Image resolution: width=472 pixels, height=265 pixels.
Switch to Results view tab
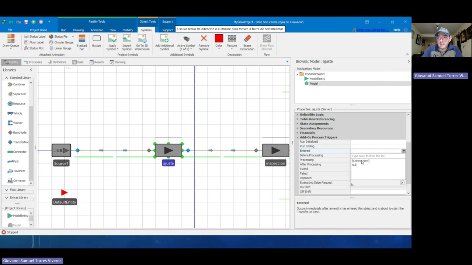(x=97, y=62)
